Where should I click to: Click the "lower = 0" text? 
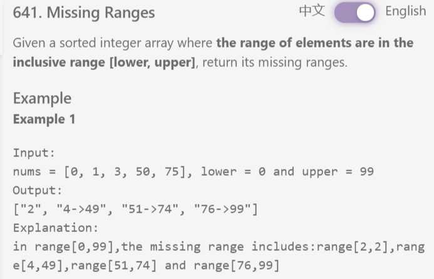229,171
